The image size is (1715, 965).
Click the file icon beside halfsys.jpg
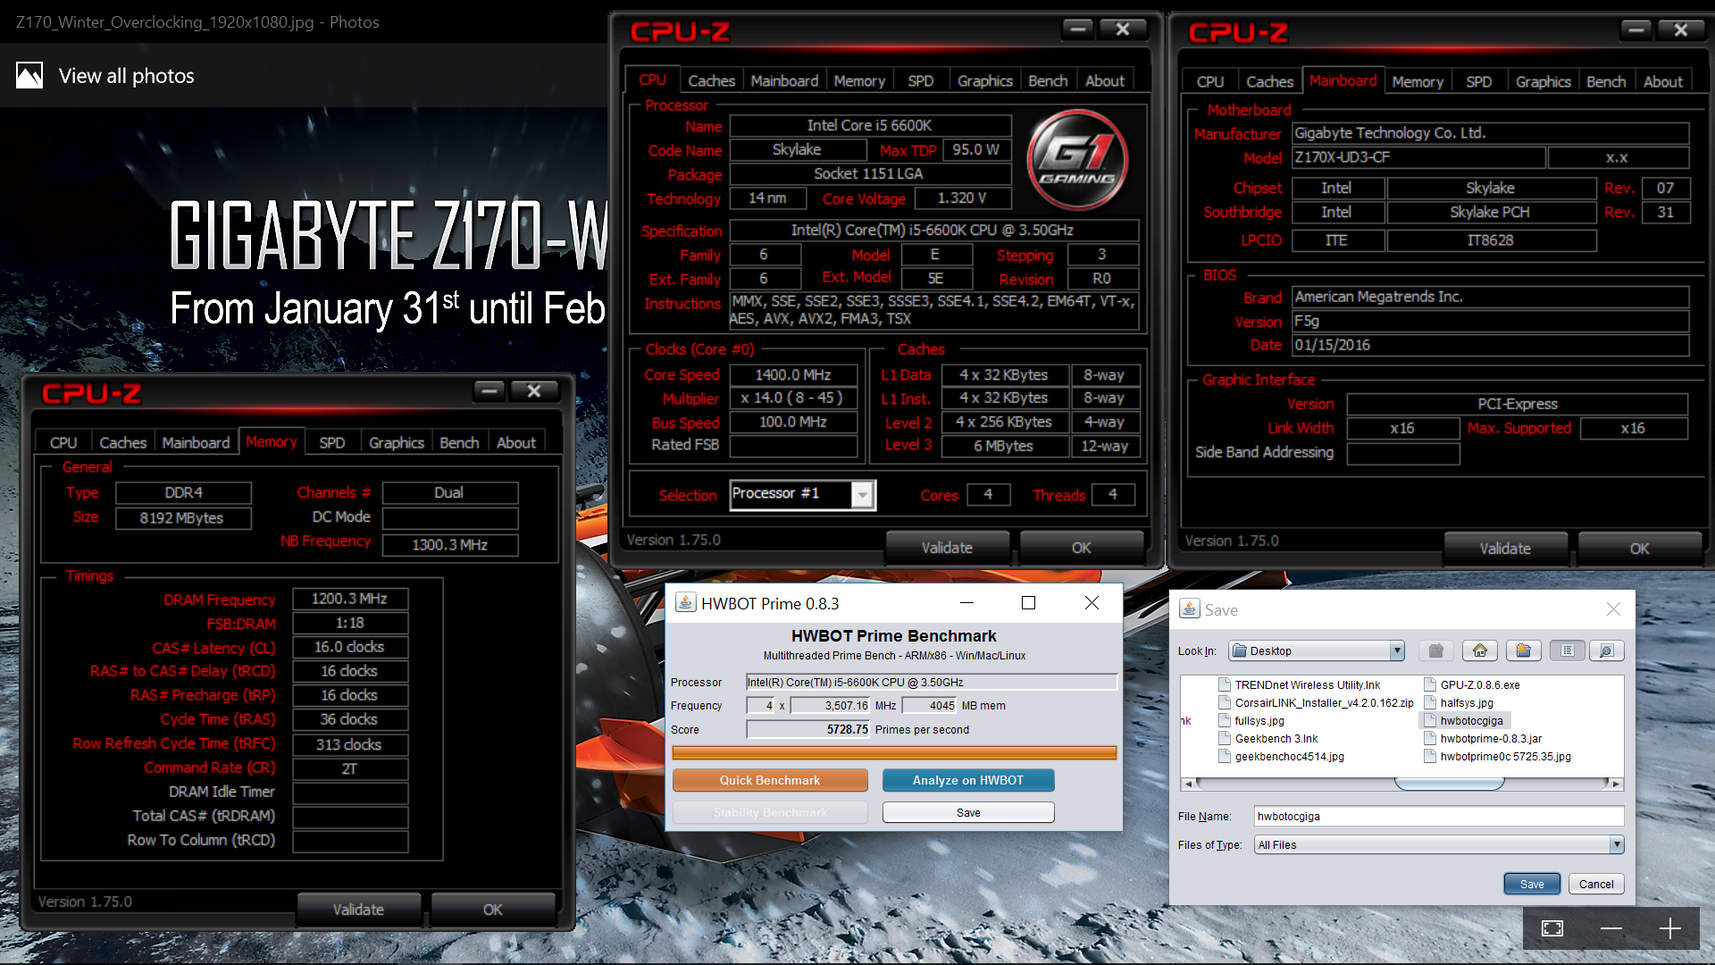[1430, 702]
